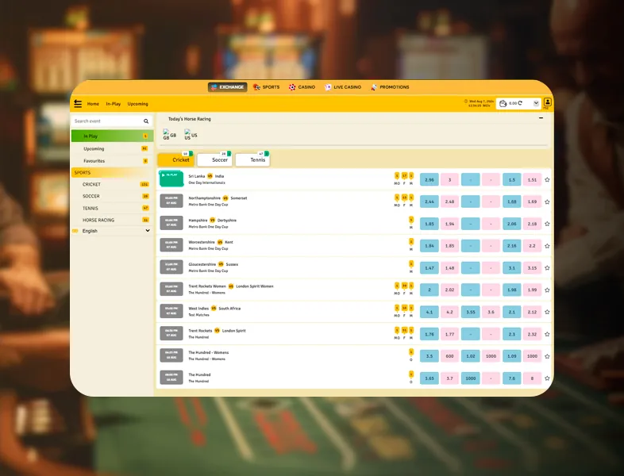Open the Hampshire vs Derbyshire match
Screen dimensions: 624x476
[x=213, y=221]
